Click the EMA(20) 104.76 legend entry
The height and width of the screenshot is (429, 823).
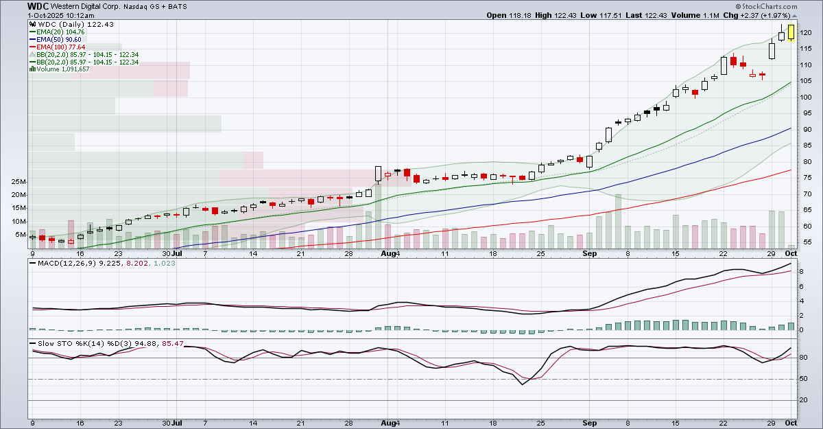(x=60, y=32)
